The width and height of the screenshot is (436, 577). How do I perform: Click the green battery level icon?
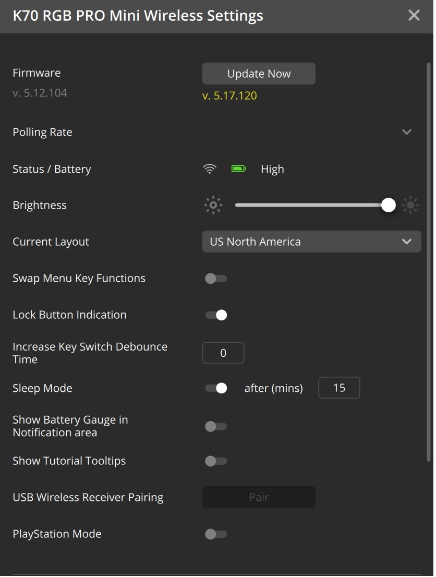pyautogui.click(x=239, y=169)
